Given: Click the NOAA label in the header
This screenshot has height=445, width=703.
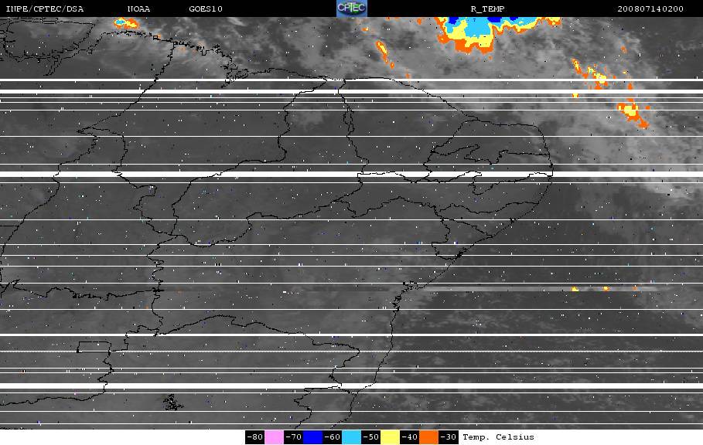Looking at the screenshot, I should [138, 9].
